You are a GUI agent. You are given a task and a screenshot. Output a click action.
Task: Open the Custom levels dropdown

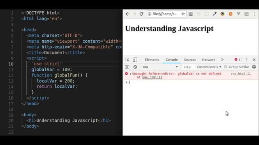coord(209,67)
